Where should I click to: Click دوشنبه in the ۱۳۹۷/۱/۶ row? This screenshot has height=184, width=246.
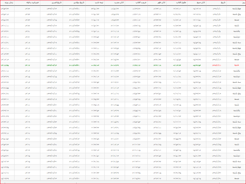237,37
